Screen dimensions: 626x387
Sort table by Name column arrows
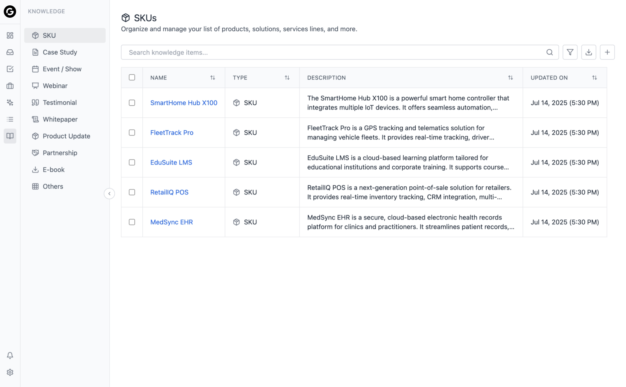[x=213, y=78]
